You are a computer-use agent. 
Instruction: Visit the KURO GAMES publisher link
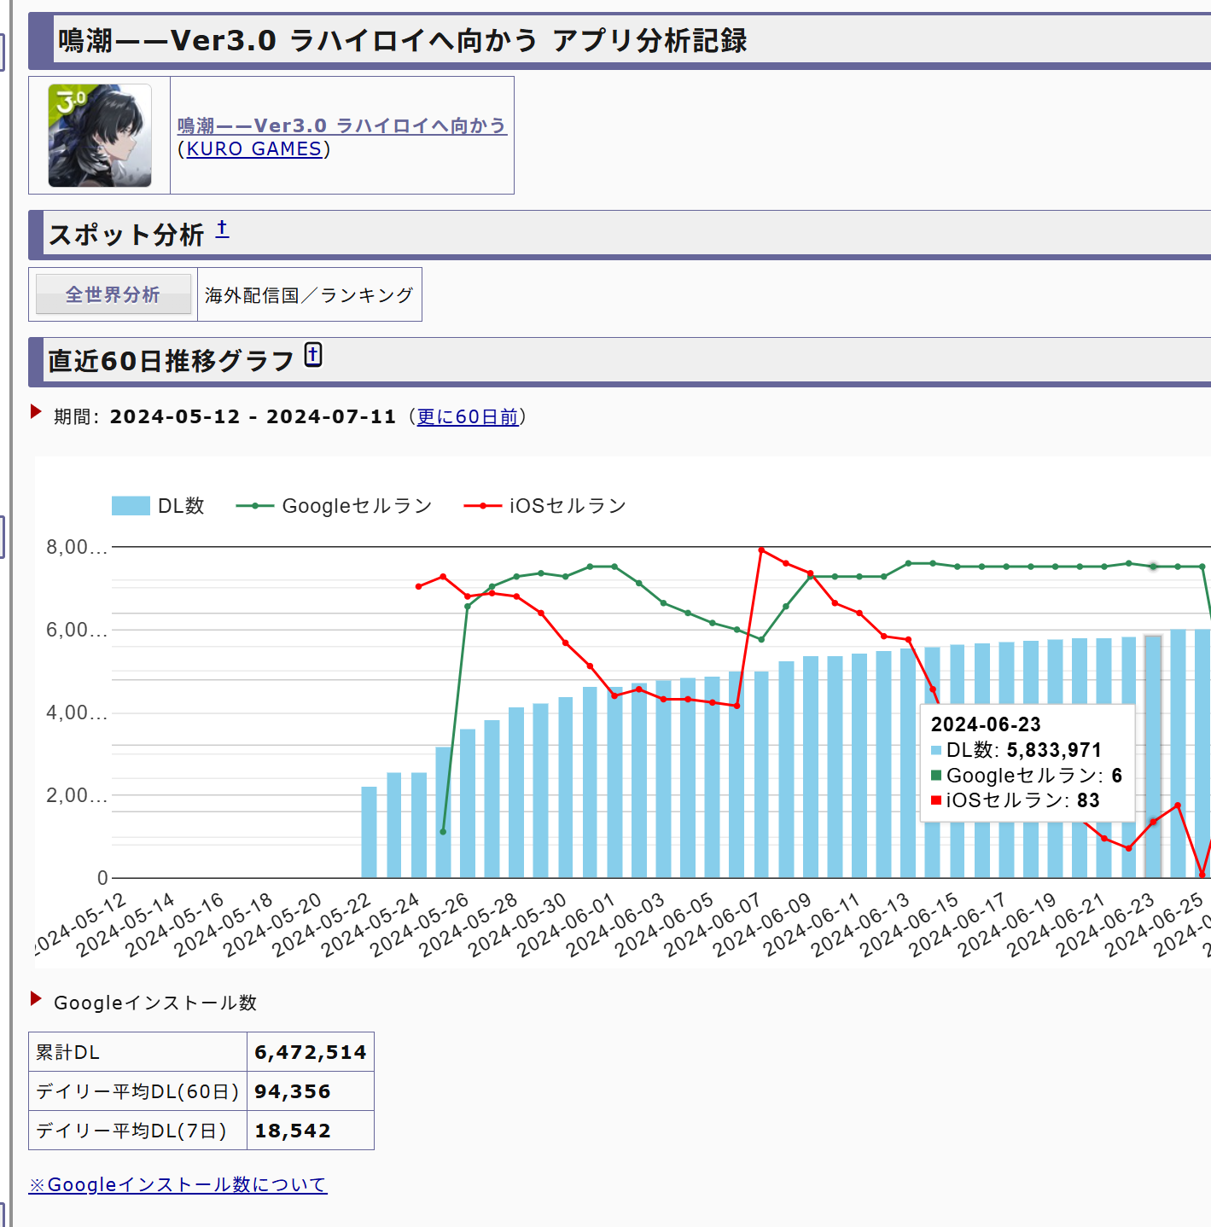[x=254, y=149]
